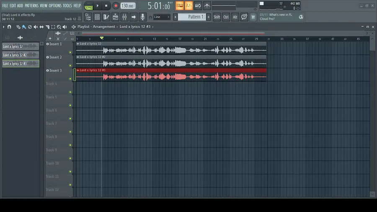Toggle the SONG/pattern mode switch
377x212 pixels.
(x=88, y=6)
